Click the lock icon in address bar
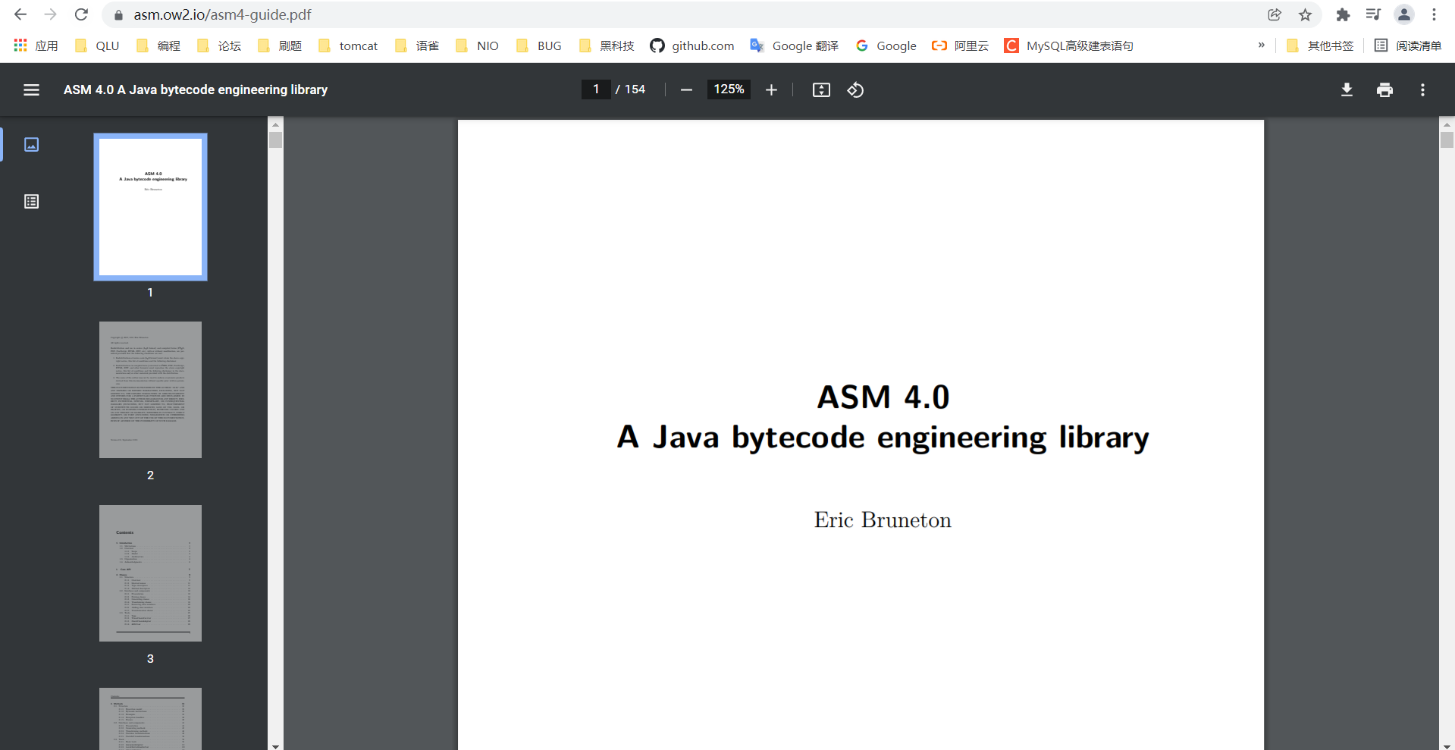 coord(118,15)
